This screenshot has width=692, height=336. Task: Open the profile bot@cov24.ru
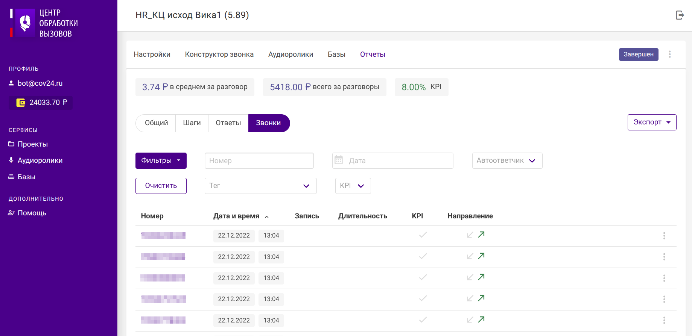(36, 83)
